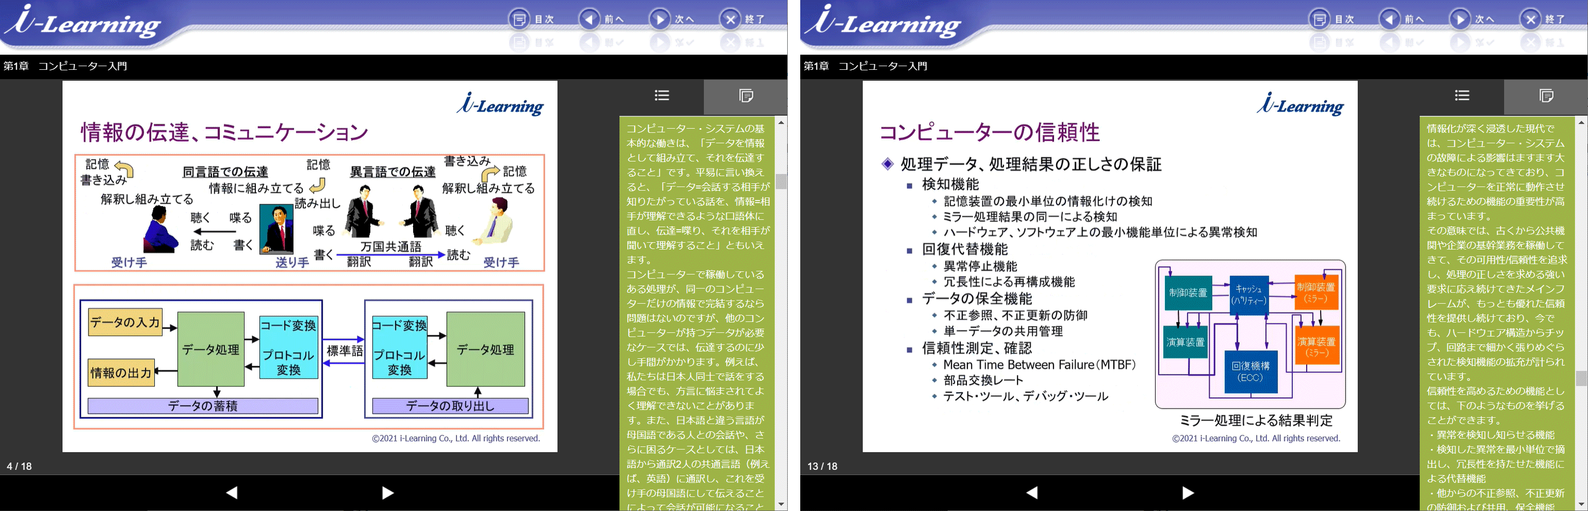
Task: Click previous slide arrow below left slide
Action: coord(232,492)
